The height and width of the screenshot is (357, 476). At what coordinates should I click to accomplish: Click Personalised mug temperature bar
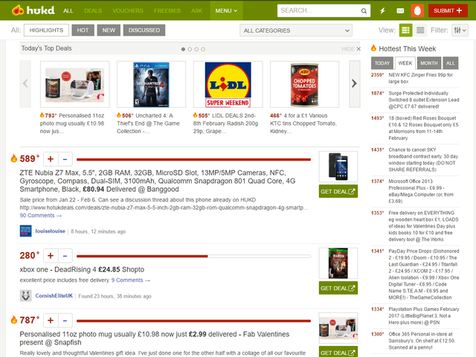193,321
